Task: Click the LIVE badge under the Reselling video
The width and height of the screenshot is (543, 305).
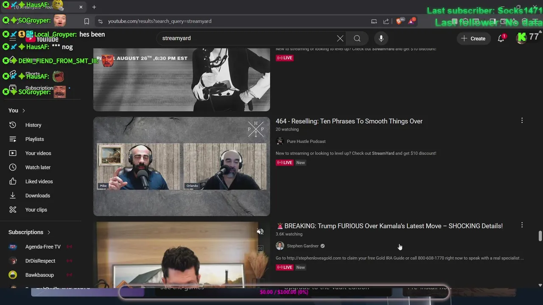Action: (285, 163)
